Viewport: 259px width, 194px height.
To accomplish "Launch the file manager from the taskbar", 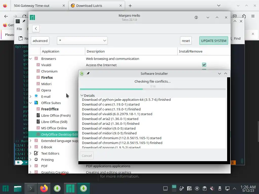I will pyautogui.click(x=18, y=189).
